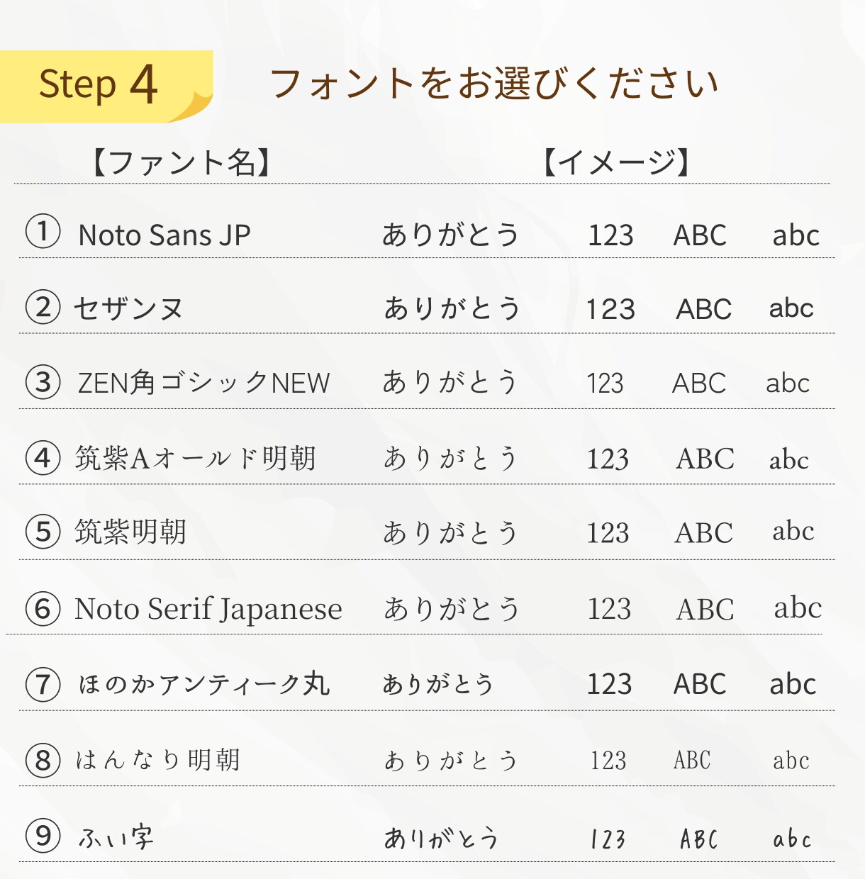Choose the 筑紫Aオールド明朝 font name
The height and width of the screenshot is (879, 865).
click(x=195, y=459)
